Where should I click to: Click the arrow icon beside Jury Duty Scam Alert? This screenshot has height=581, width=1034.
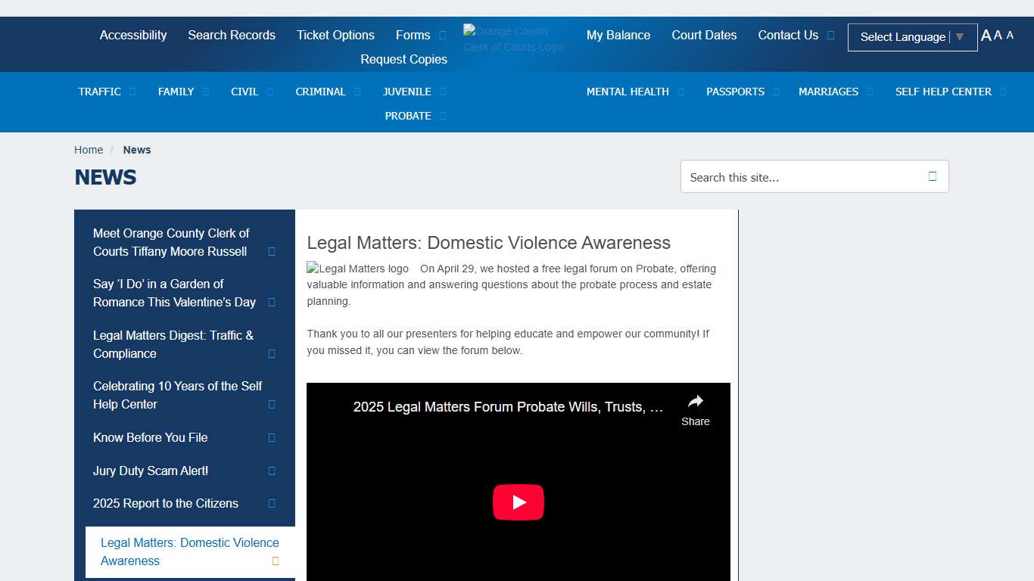click(272, 471)
